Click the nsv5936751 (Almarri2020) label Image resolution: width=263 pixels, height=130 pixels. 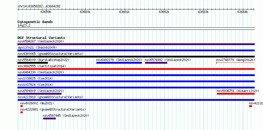[238, 91]
